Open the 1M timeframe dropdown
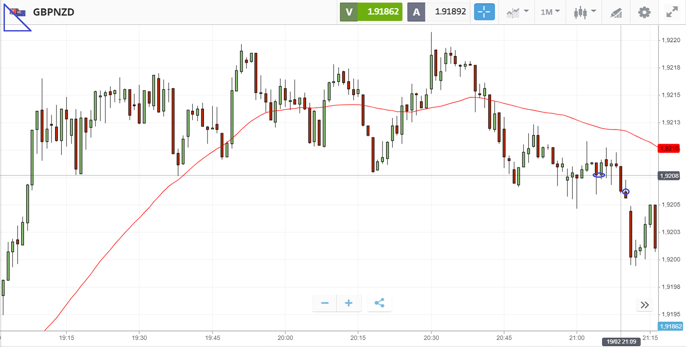The image size is (686, 347). click(x=550, y=12)
